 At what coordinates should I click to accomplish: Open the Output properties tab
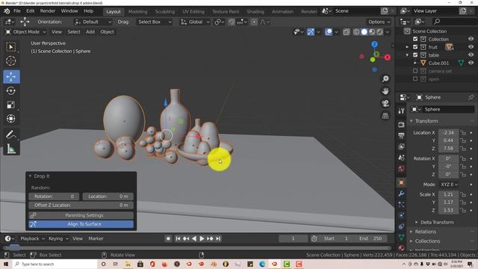401,135
